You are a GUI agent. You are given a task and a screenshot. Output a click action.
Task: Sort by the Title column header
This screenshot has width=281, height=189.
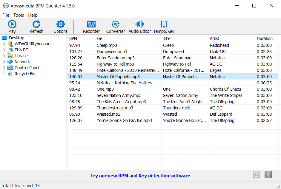[185, 38]
